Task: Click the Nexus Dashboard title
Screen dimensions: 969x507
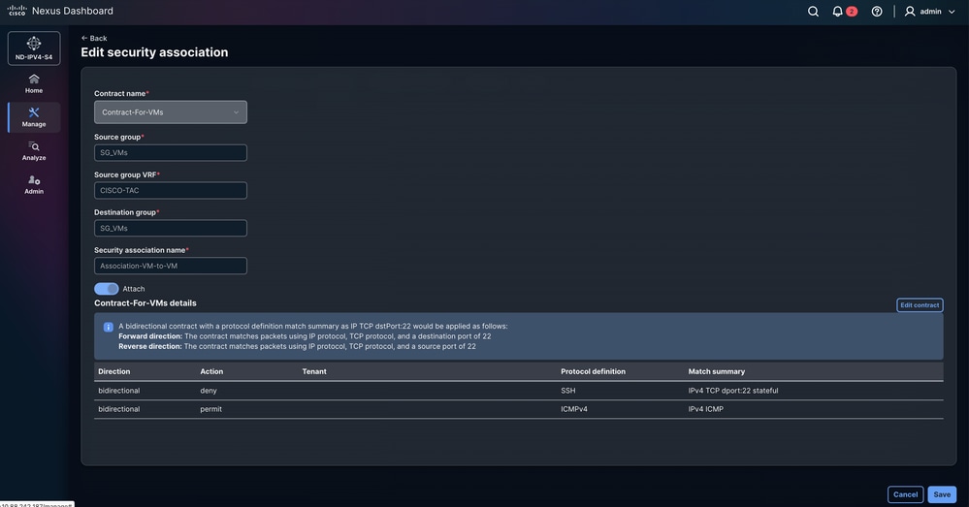Action: click(x=73, y=11)
